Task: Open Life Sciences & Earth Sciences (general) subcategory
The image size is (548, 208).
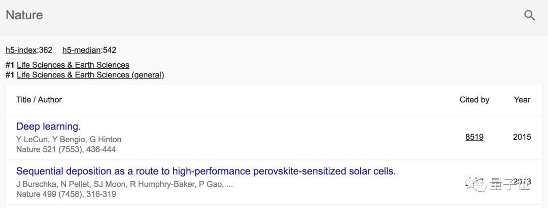Action: (x=90, y=75)
